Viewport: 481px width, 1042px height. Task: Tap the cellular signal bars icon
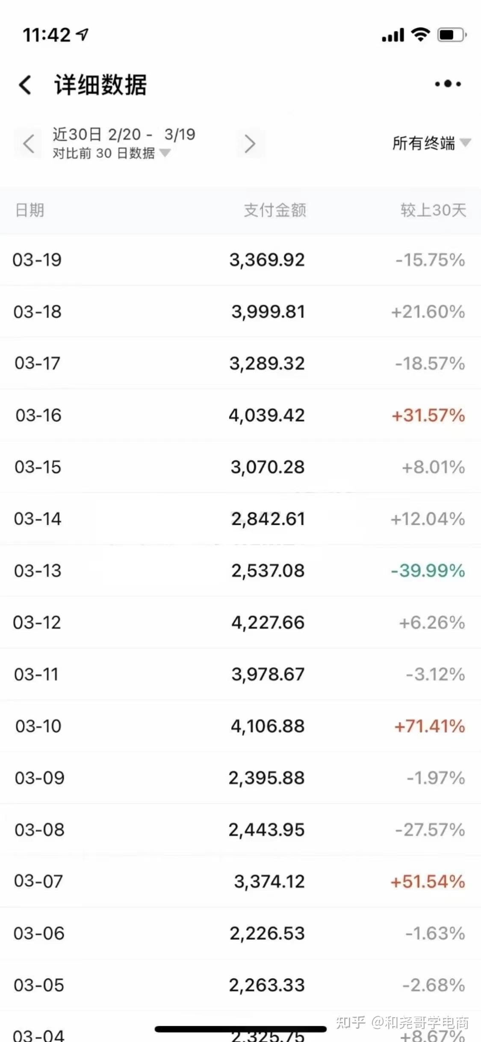pos(393,35)
